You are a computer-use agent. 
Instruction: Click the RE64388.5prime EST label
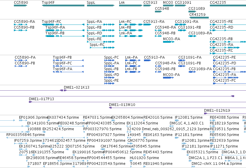coord(225,117)
